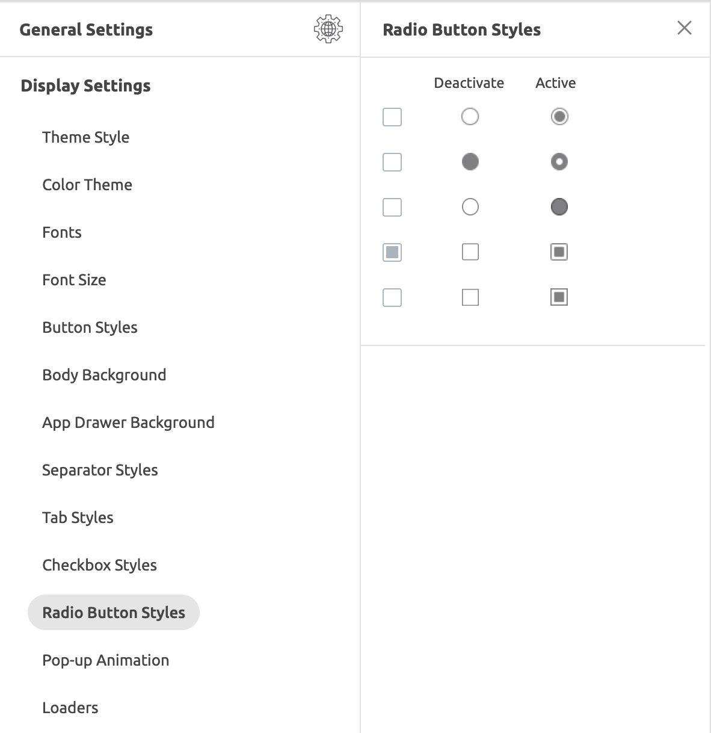Open Loaders settings
711x733 pixels.
(x=70, y=708)
